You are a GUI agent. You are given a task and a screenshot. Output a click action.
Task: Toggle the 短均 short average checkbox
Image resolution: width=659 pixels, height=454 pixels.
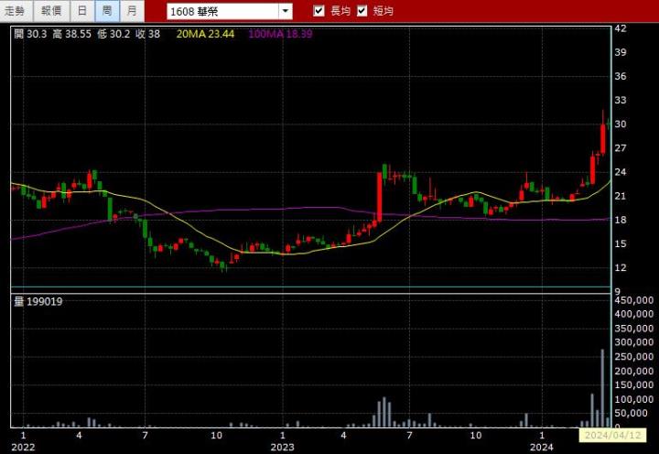[x=362, y=11]
